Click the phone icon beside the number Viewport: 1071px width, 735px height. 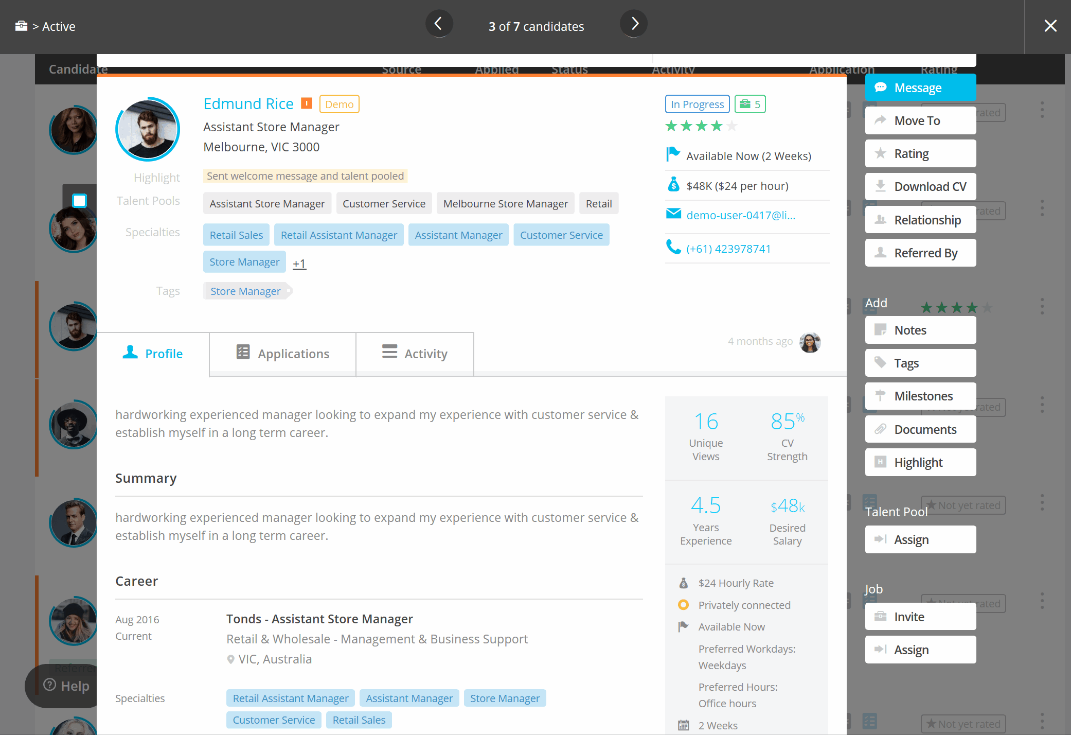(673, 248)
